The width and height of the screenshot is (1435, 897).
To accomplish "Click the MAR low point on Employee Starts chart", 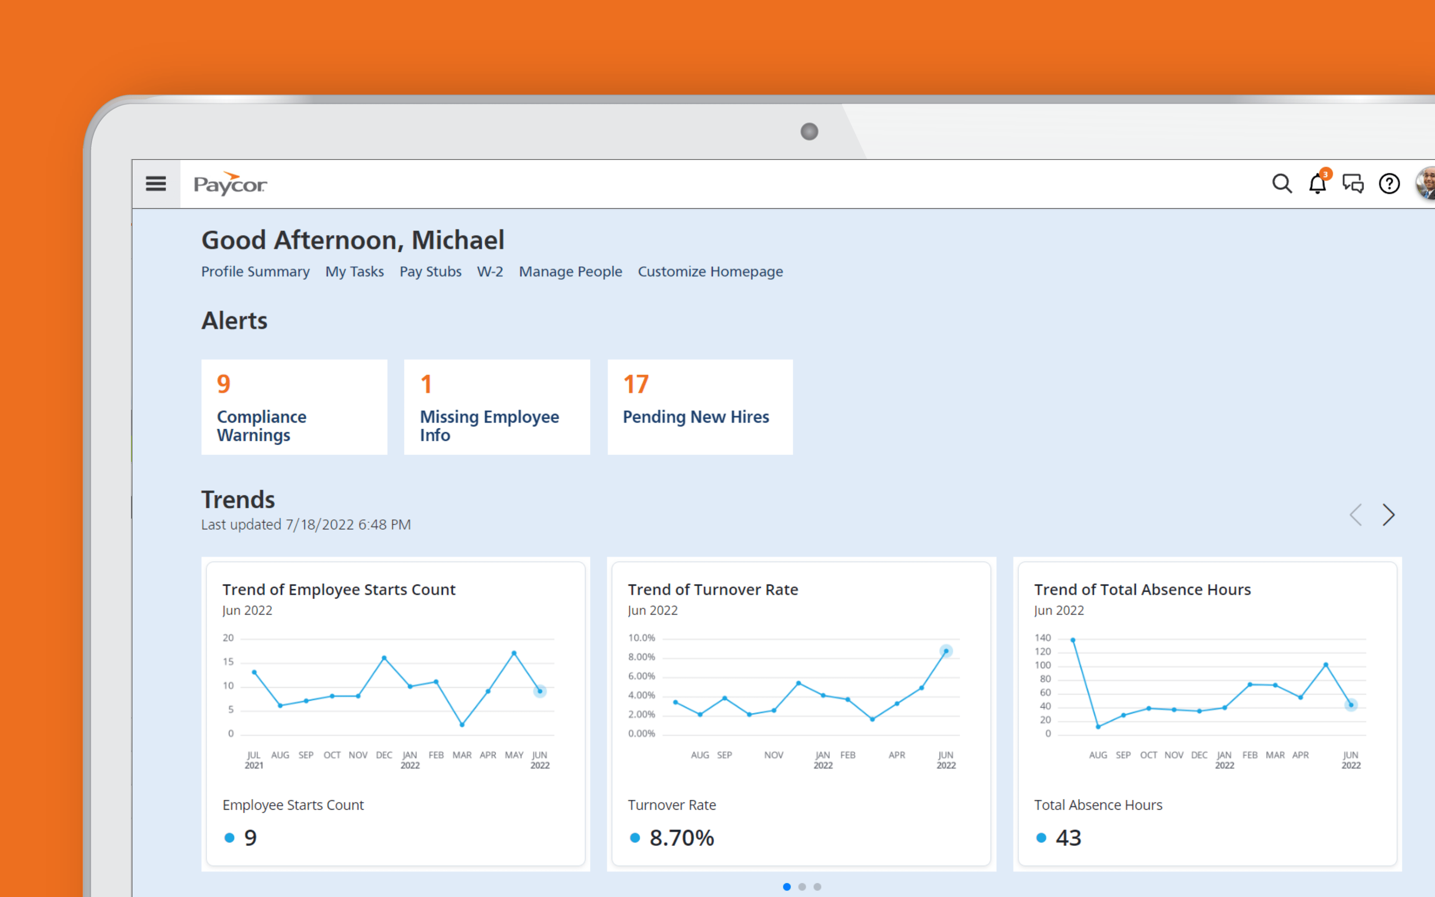I will point(462,725).
